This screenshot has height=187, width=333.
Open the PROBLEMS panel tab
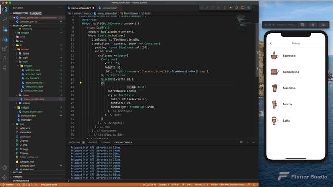[76, 142]
